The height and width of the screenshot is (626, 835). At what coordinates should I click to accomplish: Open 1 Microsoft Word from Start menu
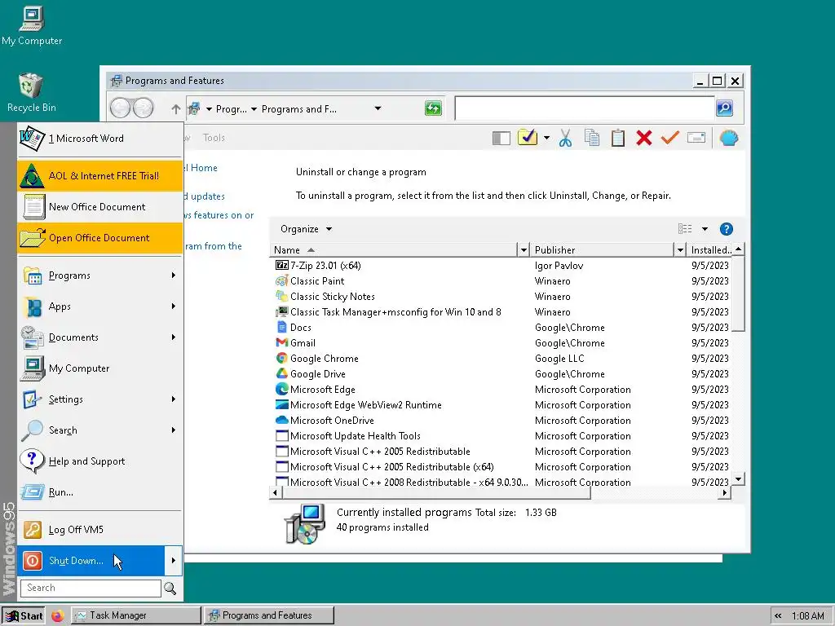99,139
